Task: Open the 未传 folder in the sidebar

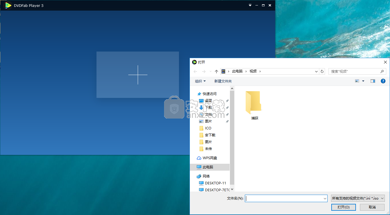Action: click(x=208, y=149)
